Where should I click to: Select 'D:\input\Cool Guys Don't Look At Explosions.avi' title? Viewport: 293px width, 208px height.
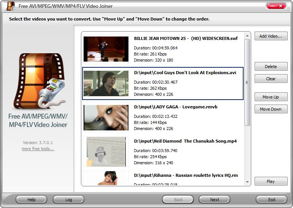[x=185, y=73]
